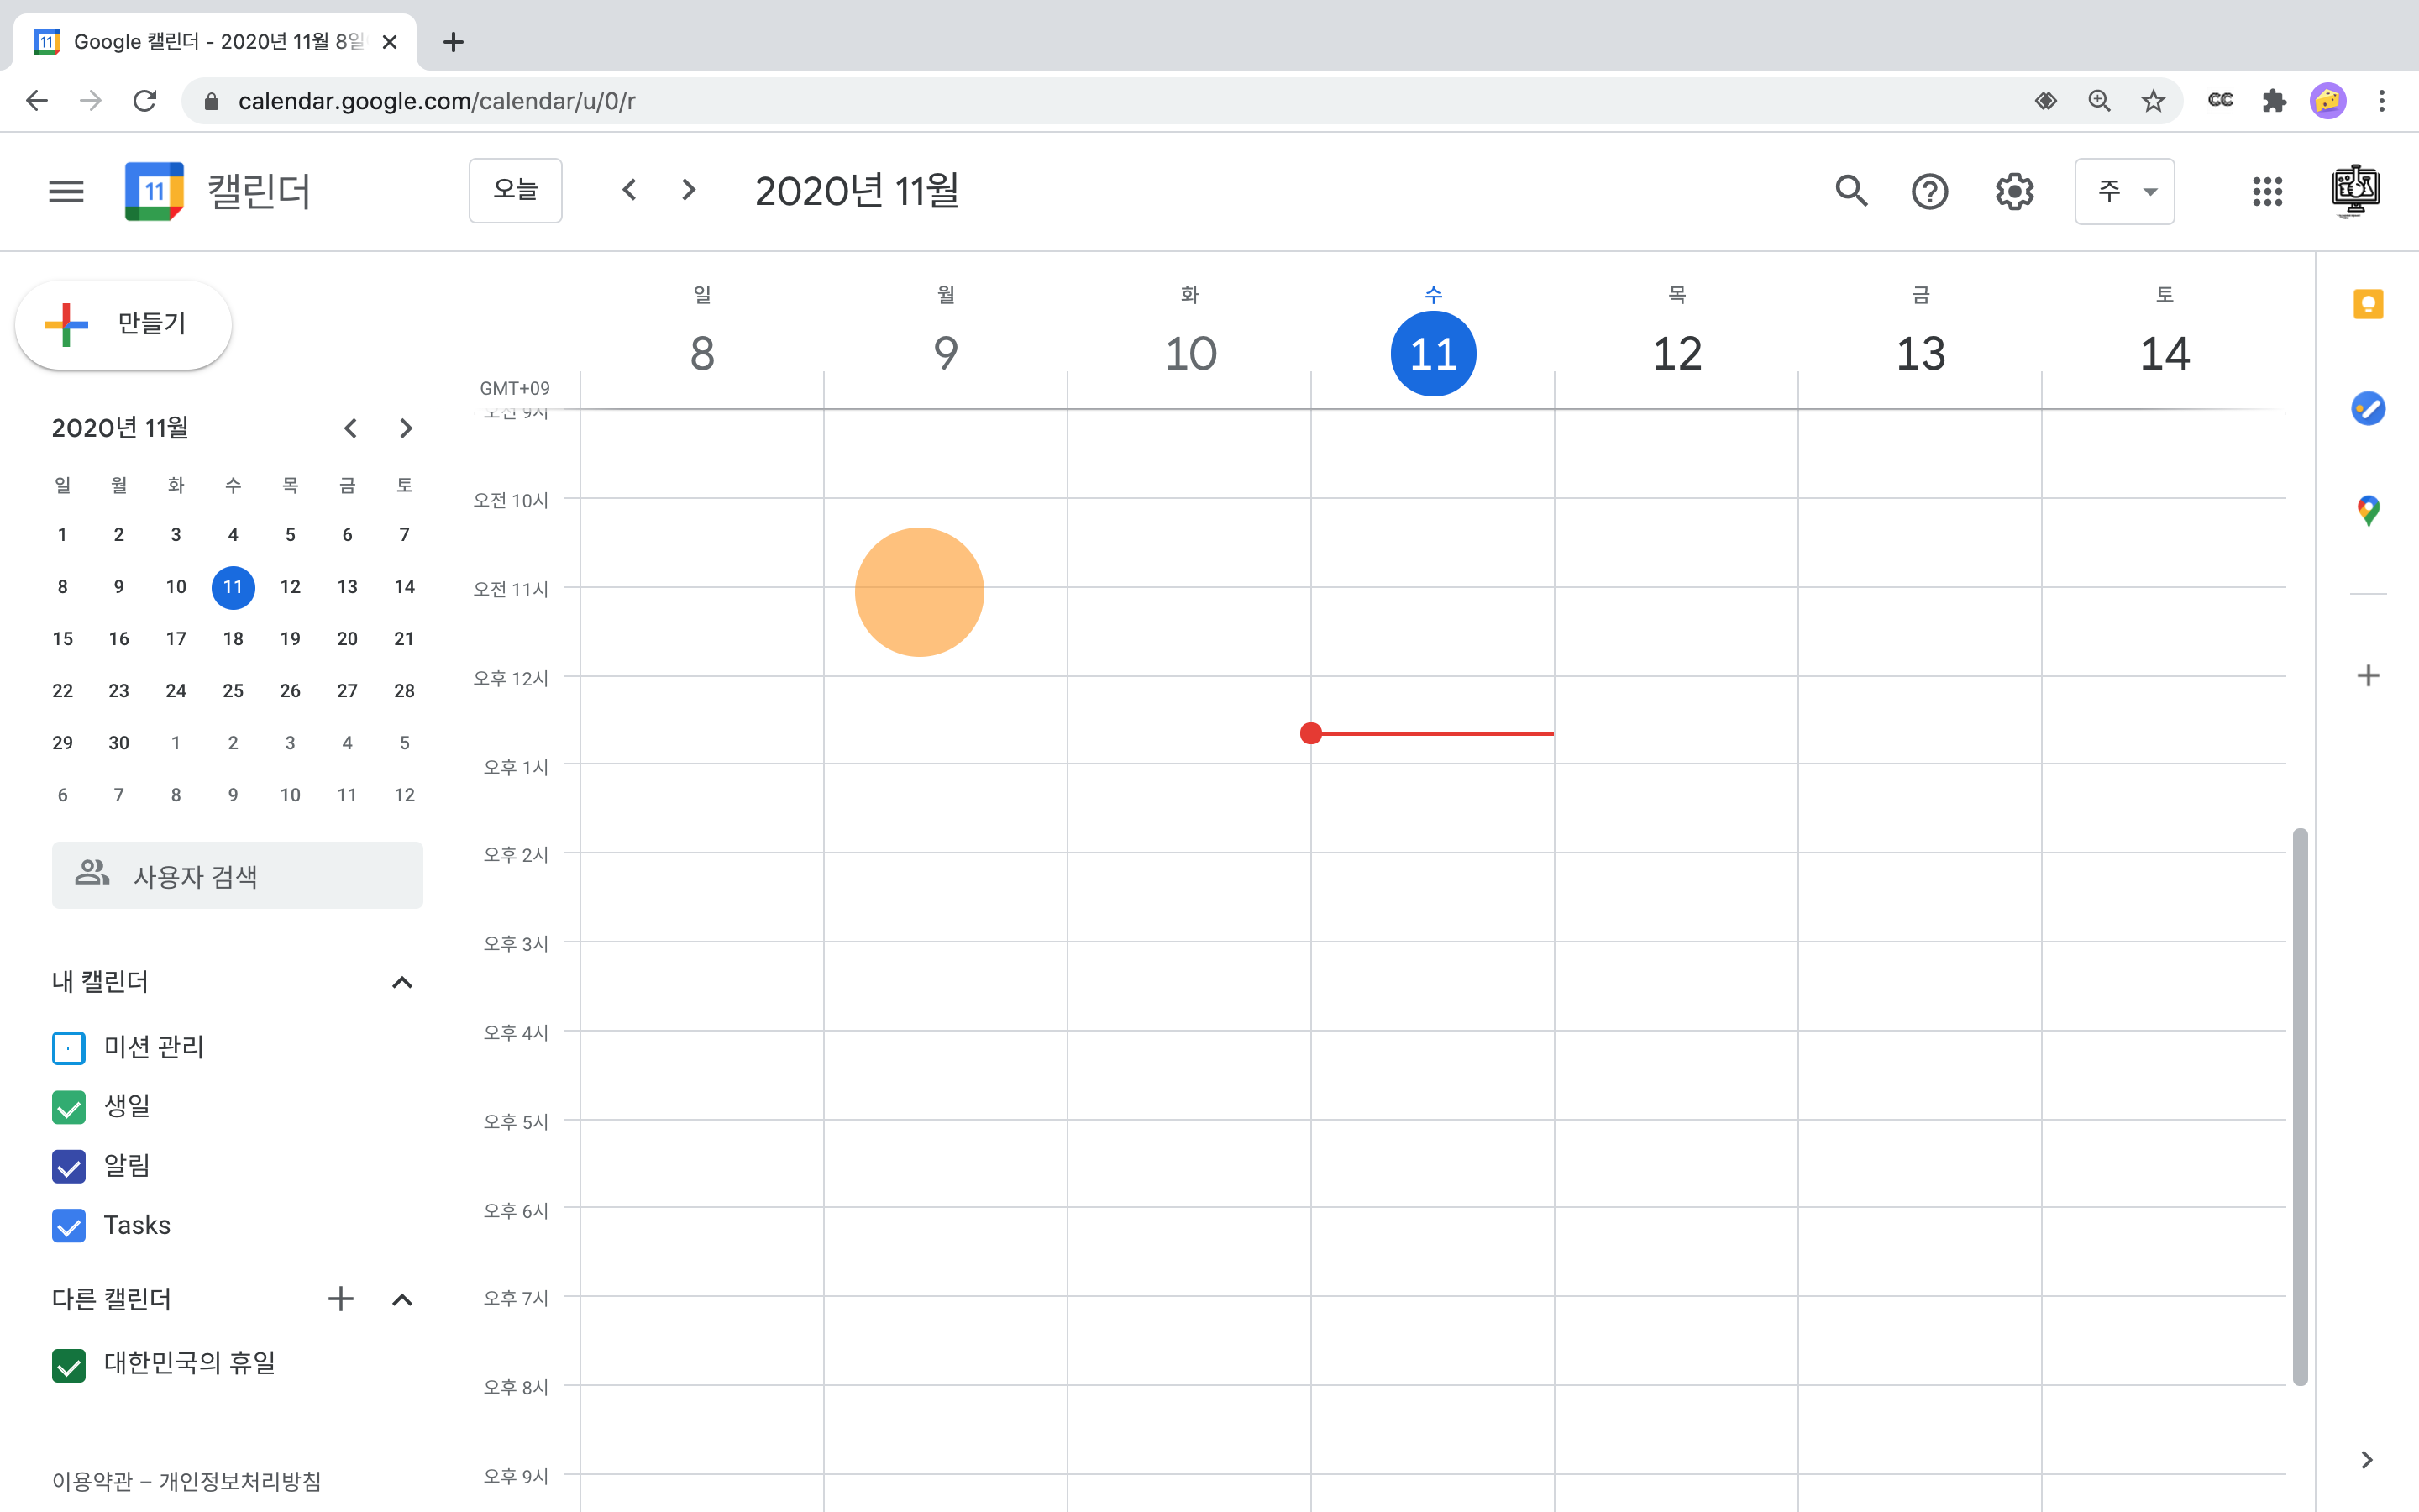The image size is (2419, 1512).
Task: Collapse the 내 캘린더 section
Action: tap(401, 982)
